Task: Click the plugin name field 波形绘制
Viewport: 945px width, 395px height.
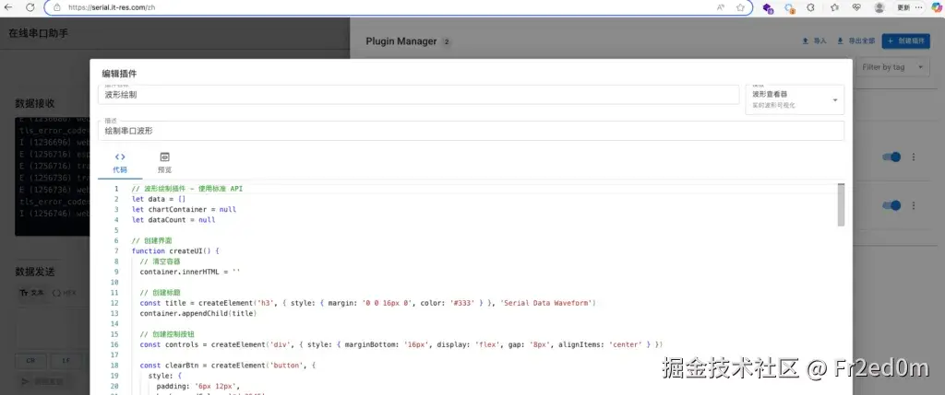Action: pyautogui.click(x=418, y=95)
